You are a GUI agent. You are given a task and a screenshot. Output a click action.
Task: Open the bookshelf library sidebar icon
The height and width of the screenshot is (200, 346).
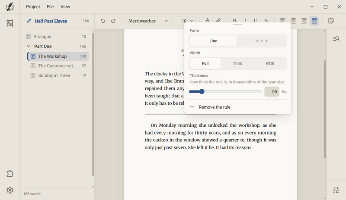click(x=10, y=23)
